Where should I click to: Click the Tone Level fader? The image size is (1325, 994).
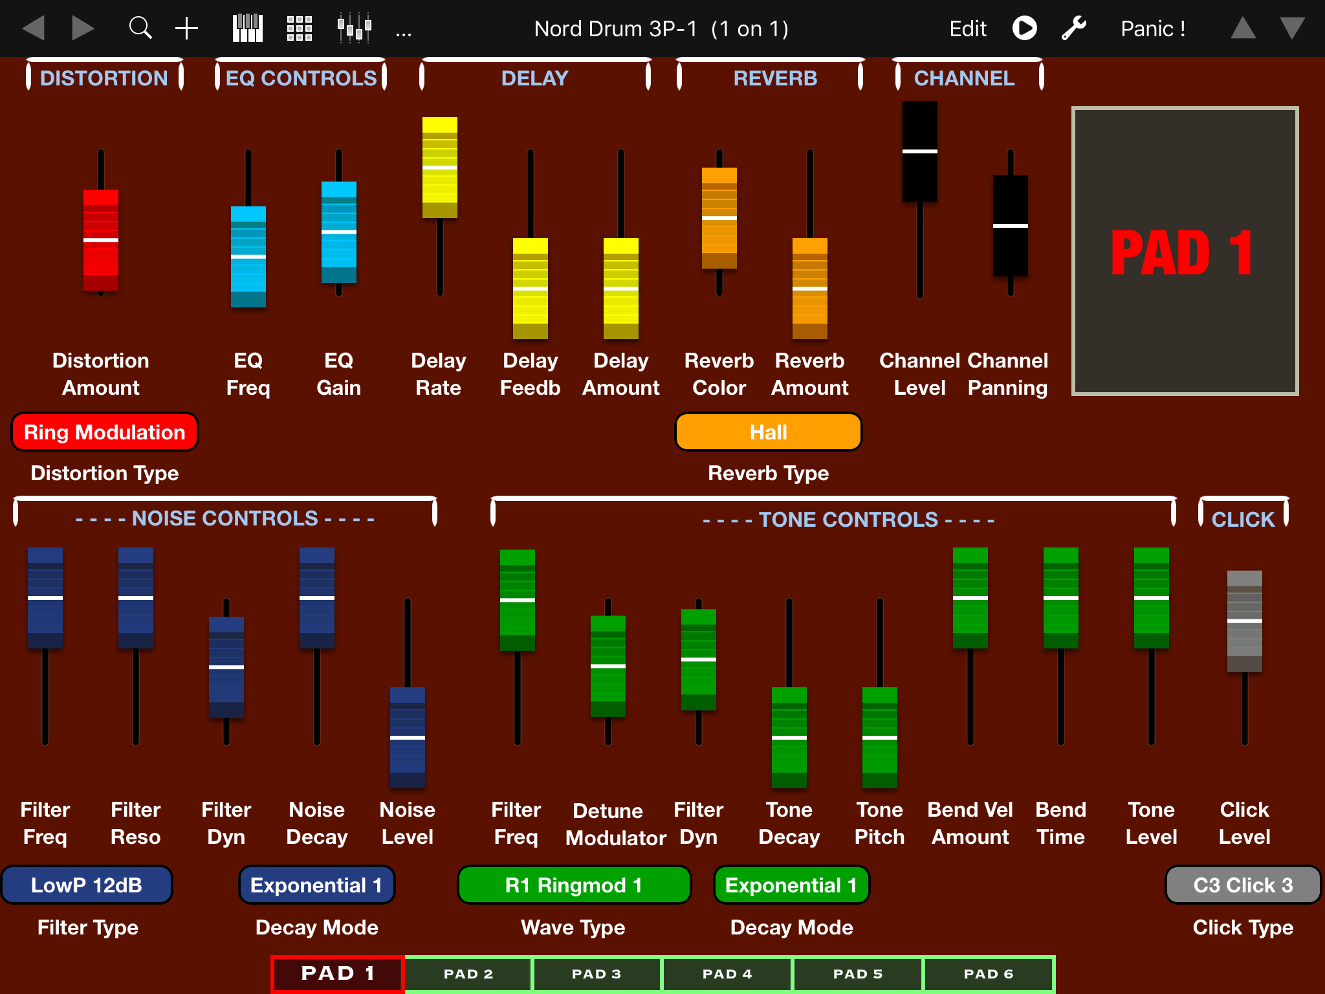point(1152,598)
